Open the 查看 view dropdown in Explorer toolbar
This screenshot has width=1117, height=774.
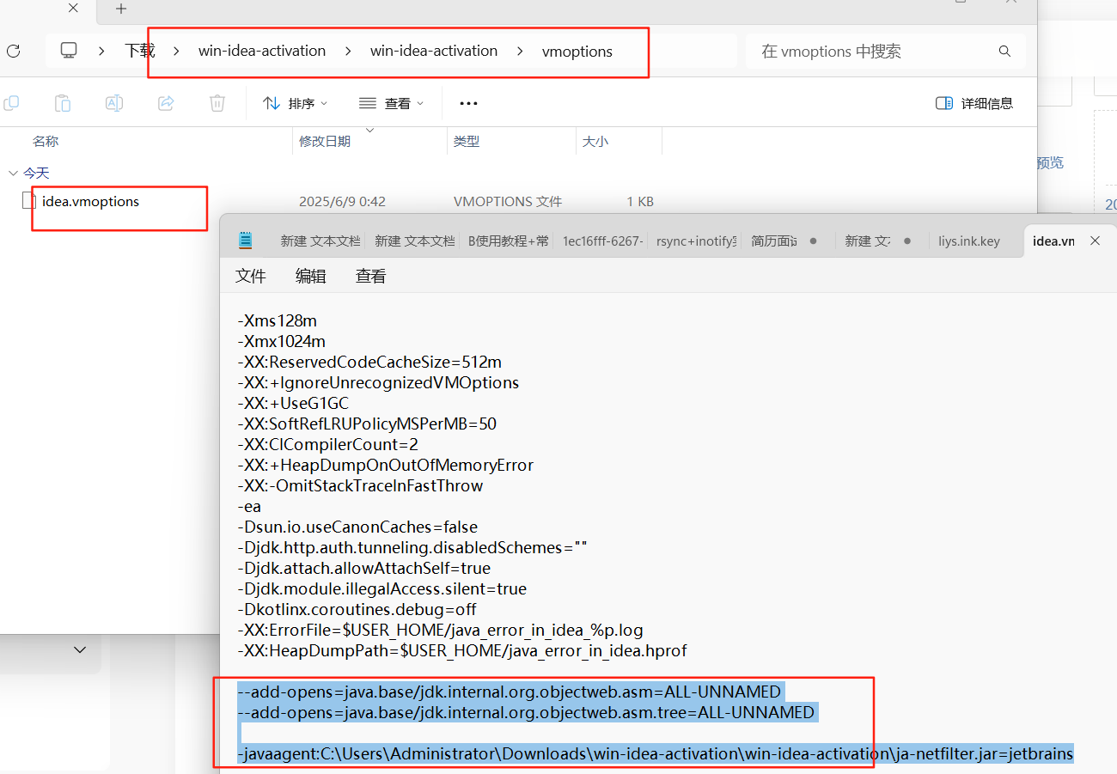[392, 103]
